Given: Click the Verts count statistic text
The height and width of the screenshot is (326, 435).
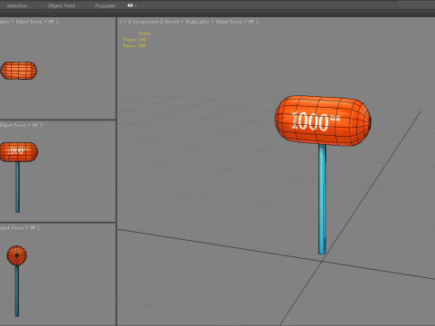Looking at the screenshot, I should pos(134,46).
